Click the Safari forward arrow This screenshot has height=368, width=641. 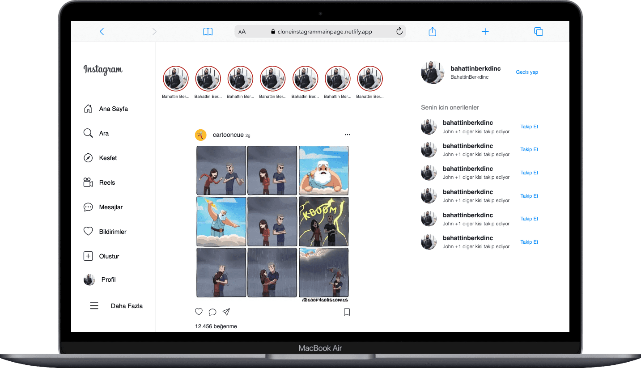tap(154, 31)
